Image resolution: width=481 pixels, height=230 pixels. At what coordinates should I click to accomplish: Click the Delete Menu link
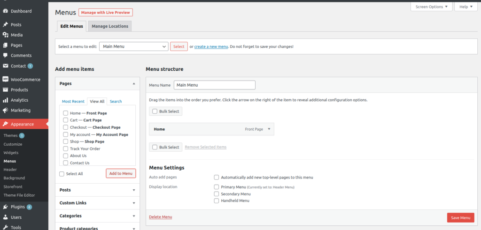click(160, 217)
